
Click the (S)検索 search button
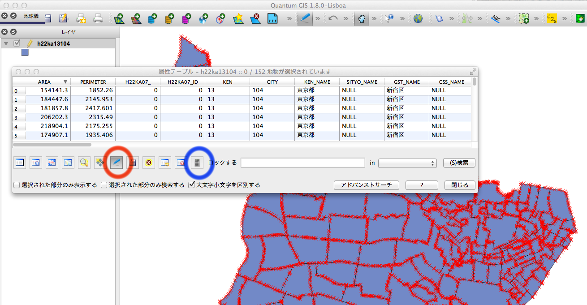tap(459, 163)
